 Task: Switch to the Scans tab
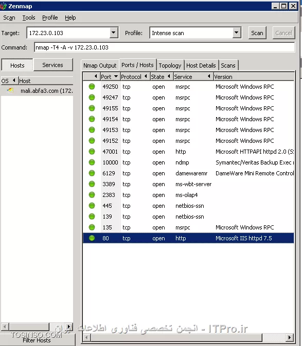pyautogui.click(x=228, y=65)
